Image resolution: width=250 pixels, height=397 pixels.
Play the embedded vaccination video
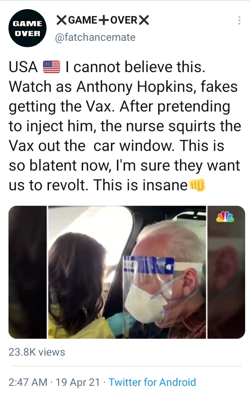[127, 272]
